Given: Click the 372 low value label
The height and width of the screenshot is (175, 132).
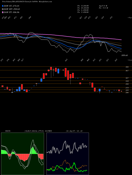Looking at the screenshot, I should tap(2, 60).
